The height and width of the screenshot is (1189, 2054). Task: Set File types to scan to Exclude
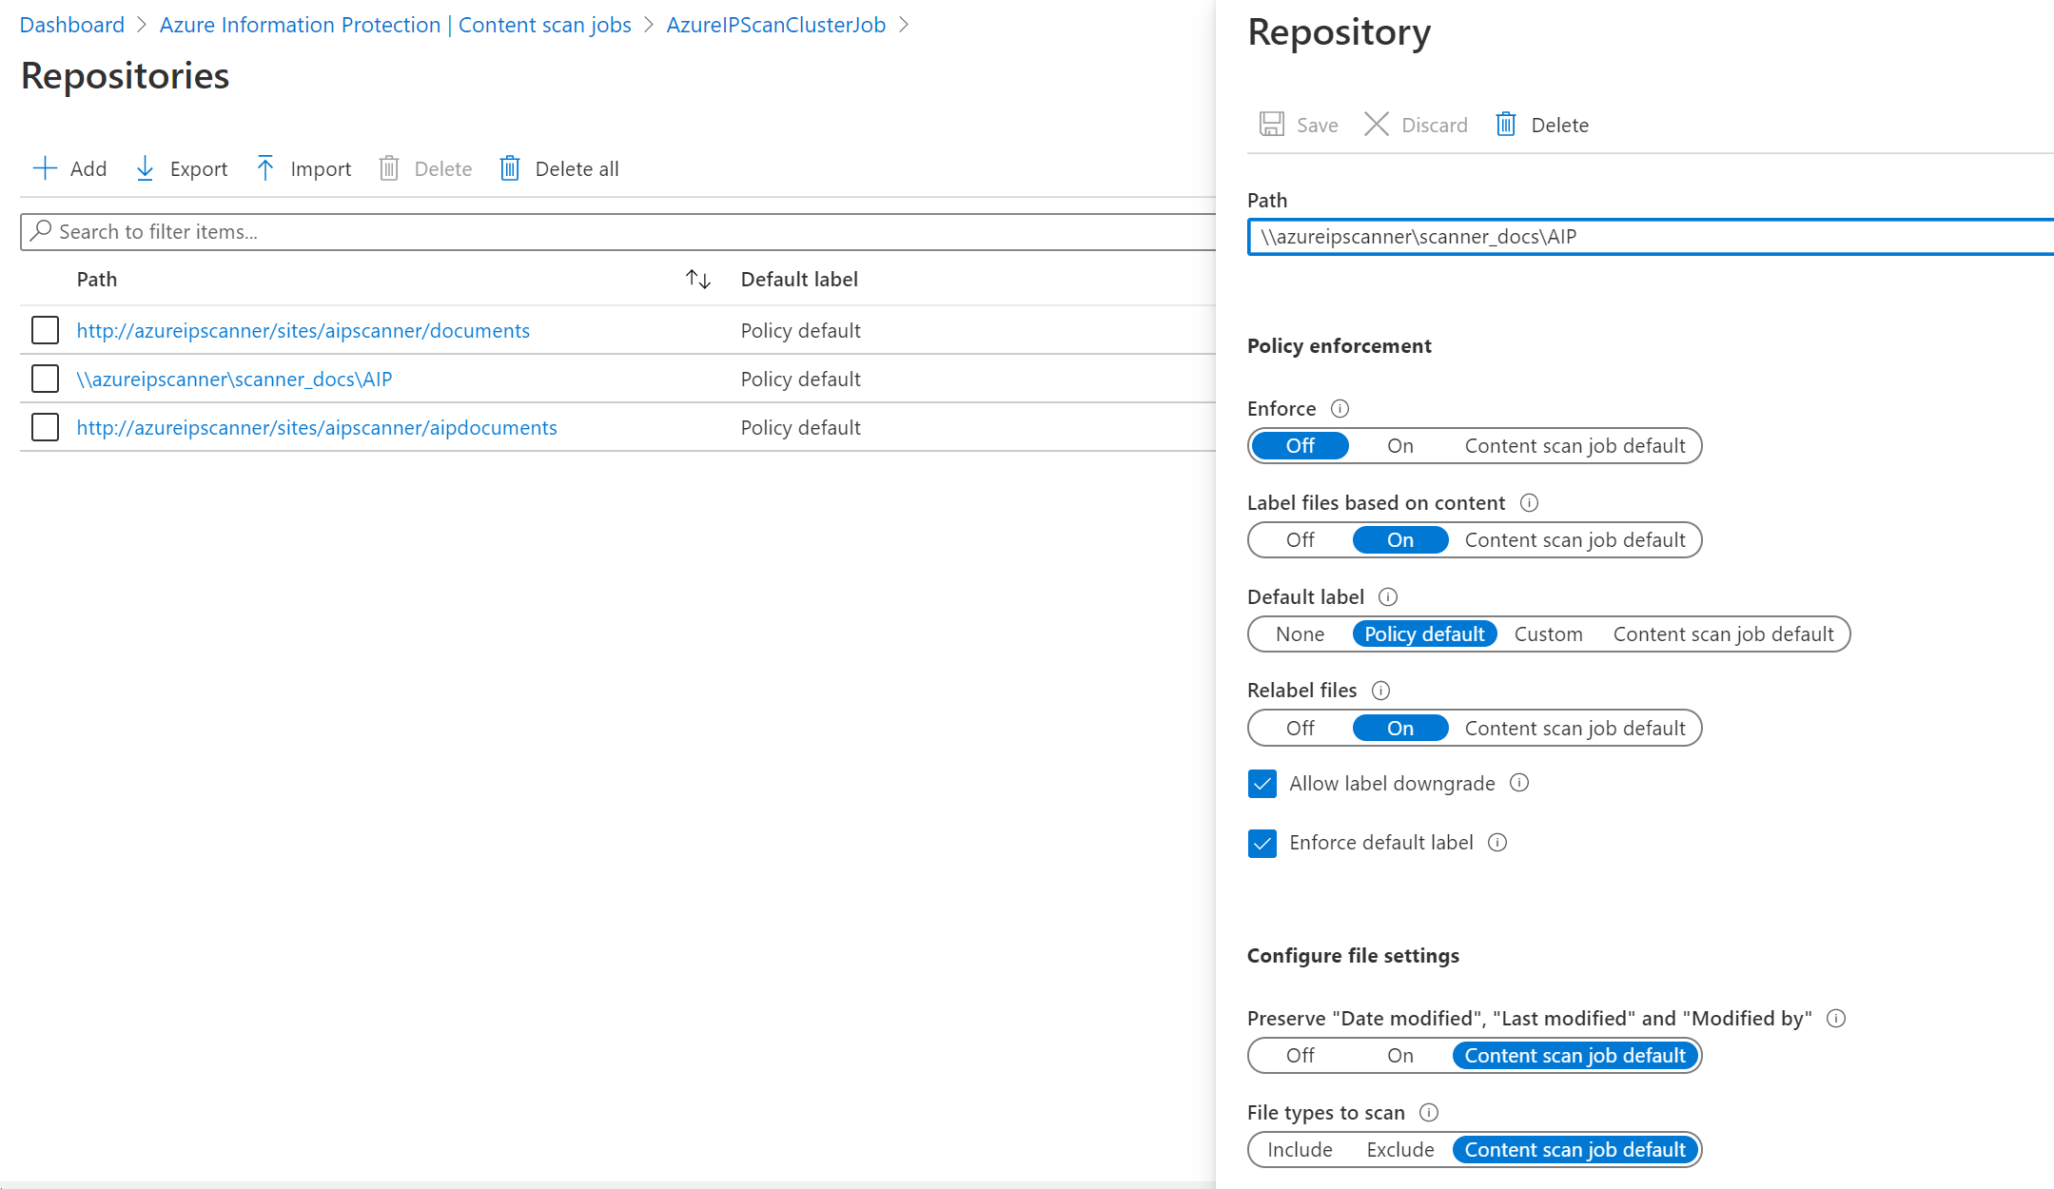(x=1399, y=1150)
